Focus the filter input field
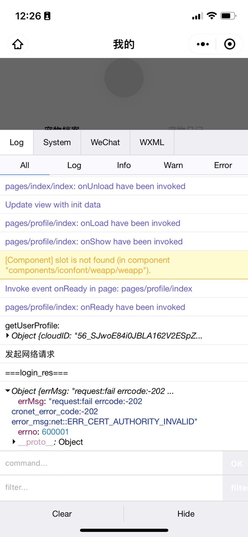 [x=111, y=487]
